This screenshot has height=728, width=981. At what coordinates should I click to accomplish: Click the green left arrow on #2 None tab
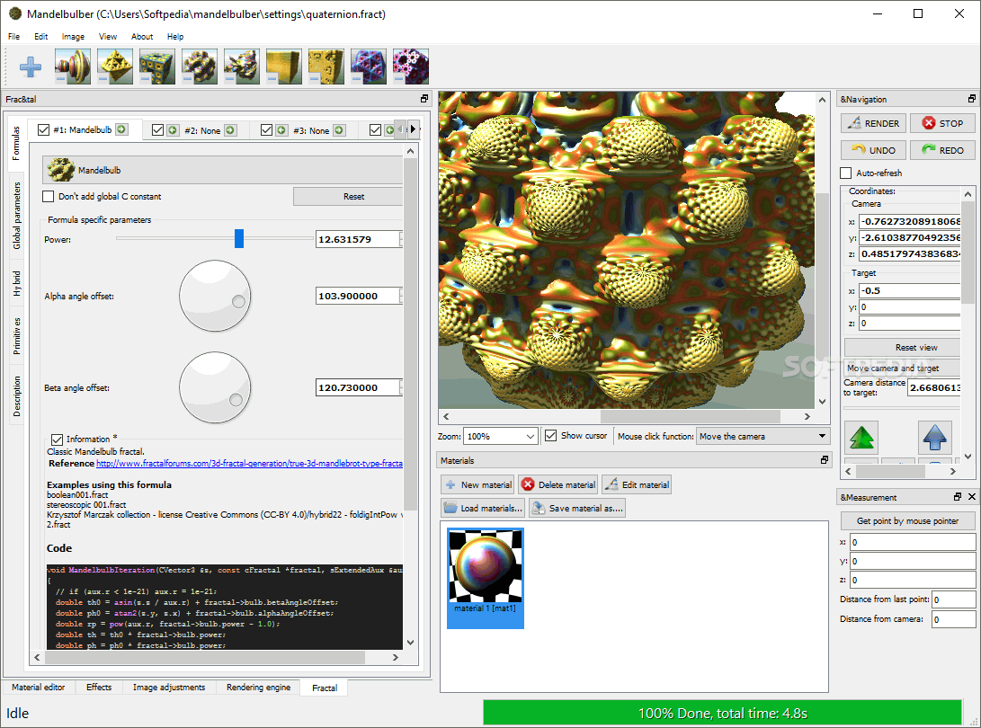pos(173,130)
